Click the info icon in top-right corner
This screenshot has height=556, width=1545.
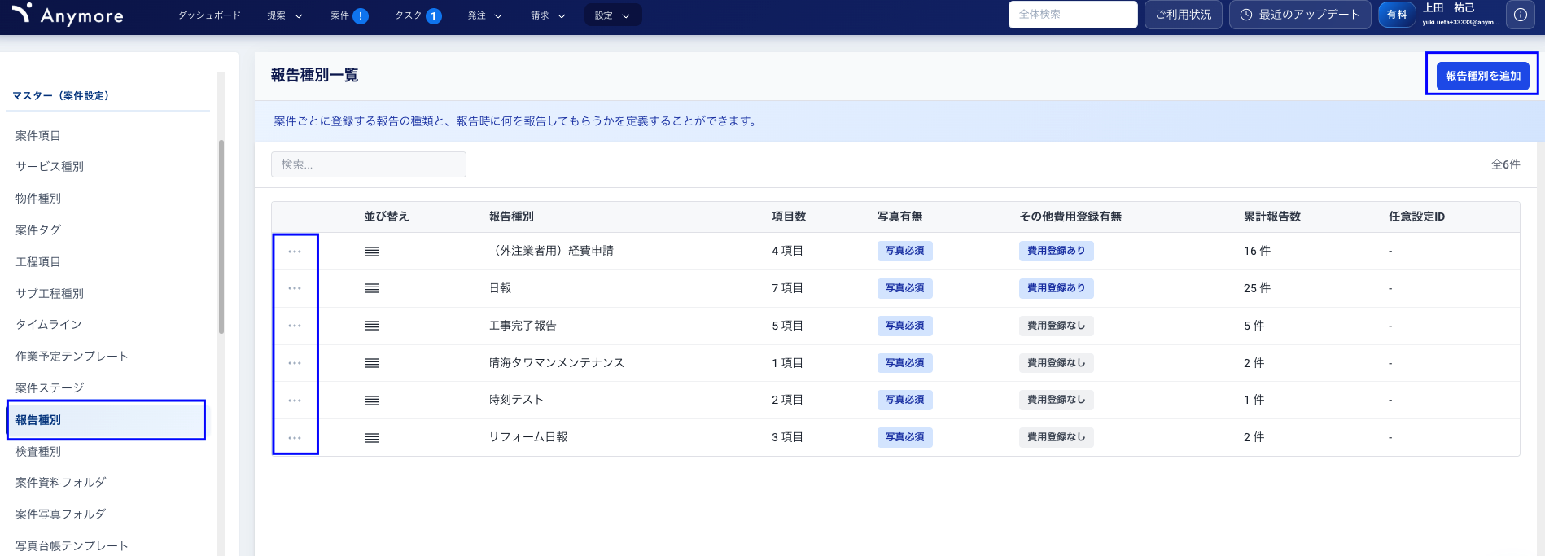pyautogui.click(x=1520, y=15)
